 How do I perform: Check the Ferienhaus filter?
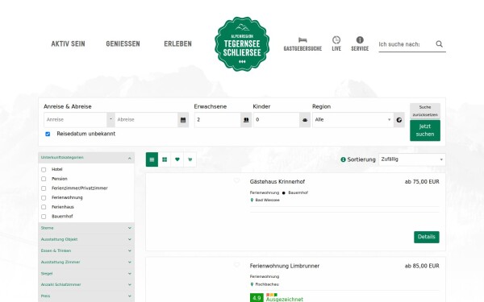44,207
